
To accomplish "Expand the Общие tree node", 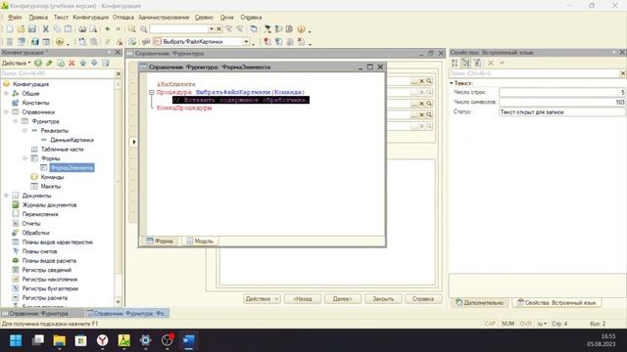I will pos(7,94).
